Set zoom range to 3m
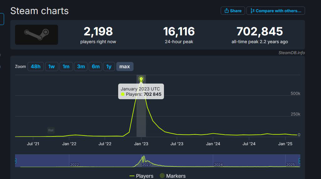The height and width of the screenshot is (179, 321). click(81, 66)
